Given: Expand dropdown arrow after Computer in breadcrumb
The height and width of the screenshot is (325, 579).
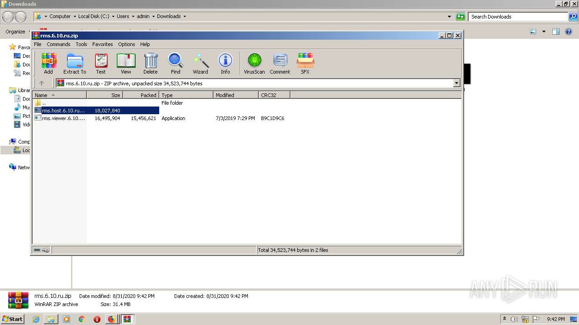Looking at the screenshot, I should click(x=75, y=16).
